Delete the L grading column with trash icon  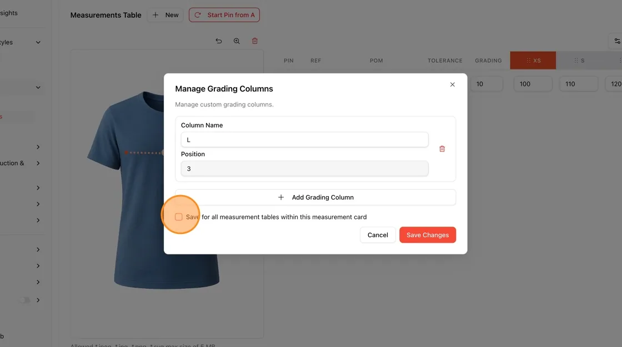click(442, 149)
